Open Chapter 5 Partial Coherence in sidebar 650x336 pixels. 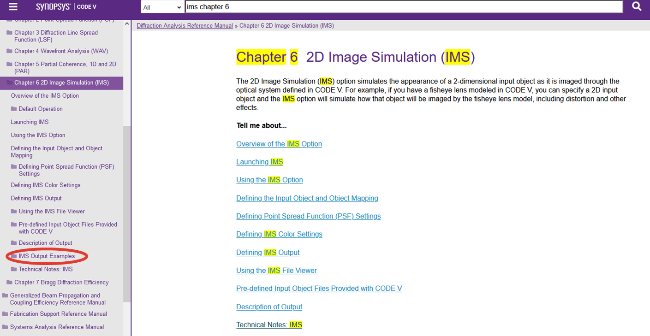(65, 68)
